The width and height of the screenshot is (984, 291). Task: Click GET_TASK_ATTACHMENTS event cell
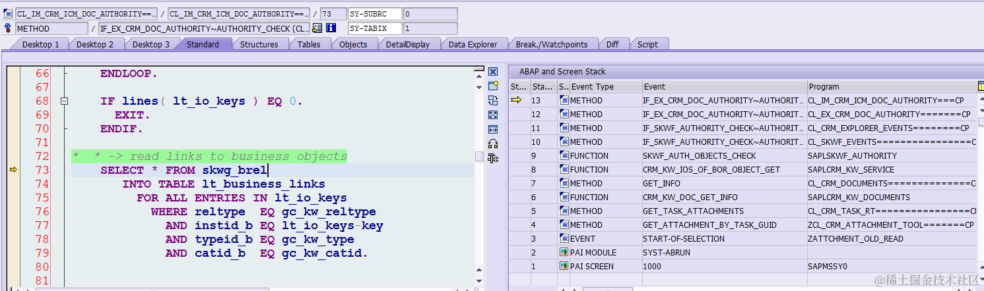(x=724, y=211)
